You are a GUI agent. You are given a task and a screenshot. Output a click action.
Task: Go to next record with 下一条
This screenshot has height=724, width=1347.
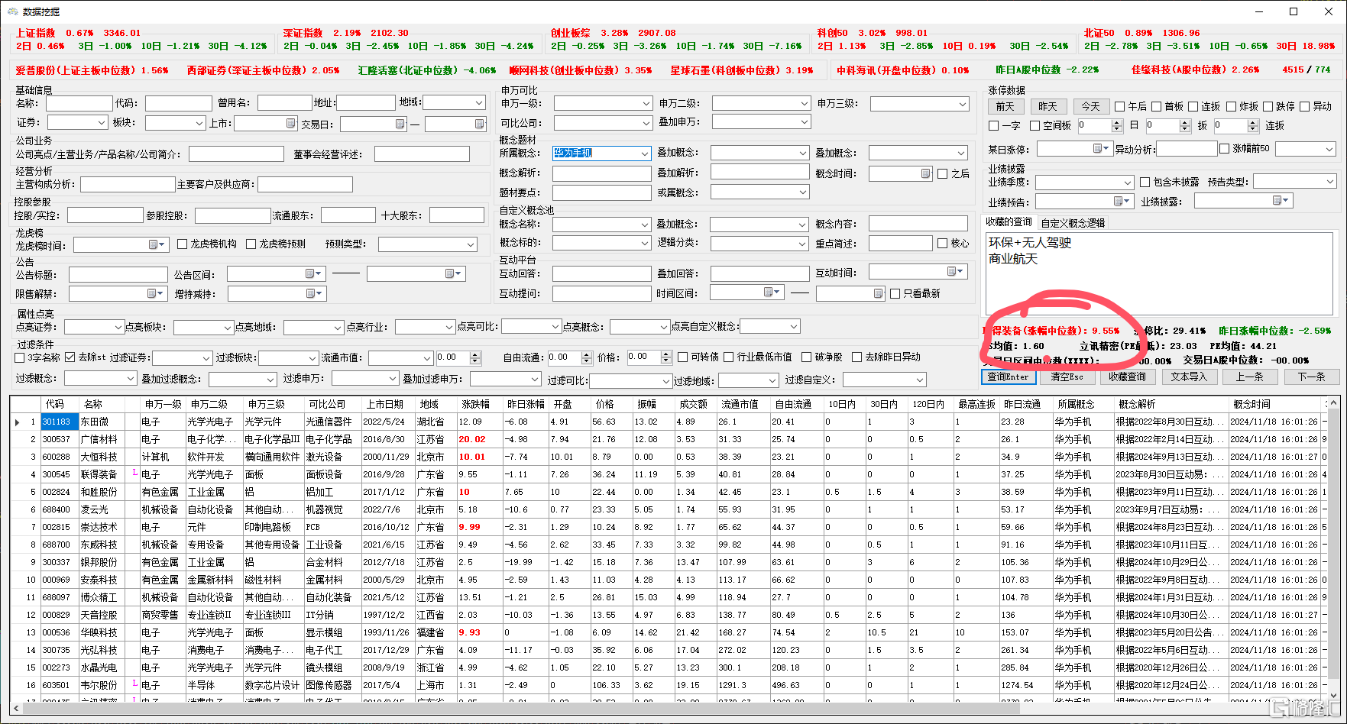pyautogui.click(x=1311, y=377)
